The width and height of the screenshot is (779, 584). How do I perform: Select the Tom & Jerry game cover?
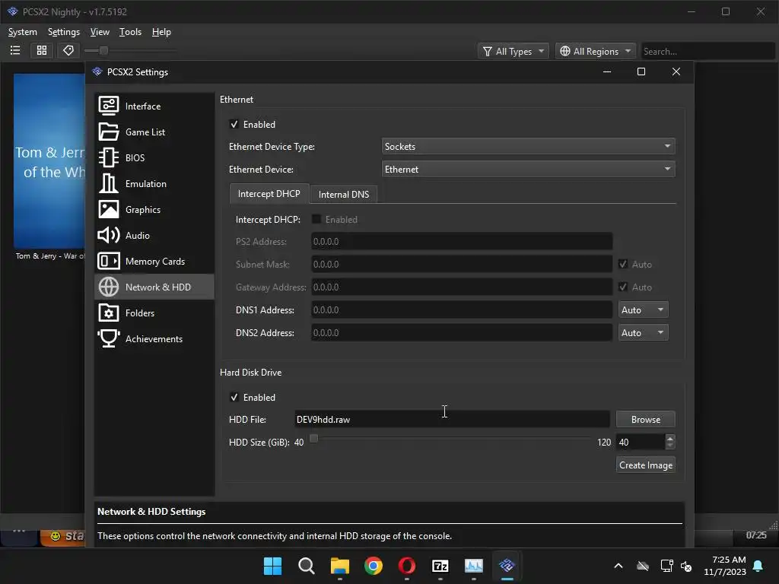coord(49,161)
